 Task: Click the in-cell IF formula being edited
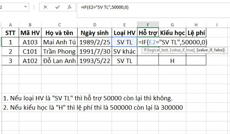click(172, 42)
